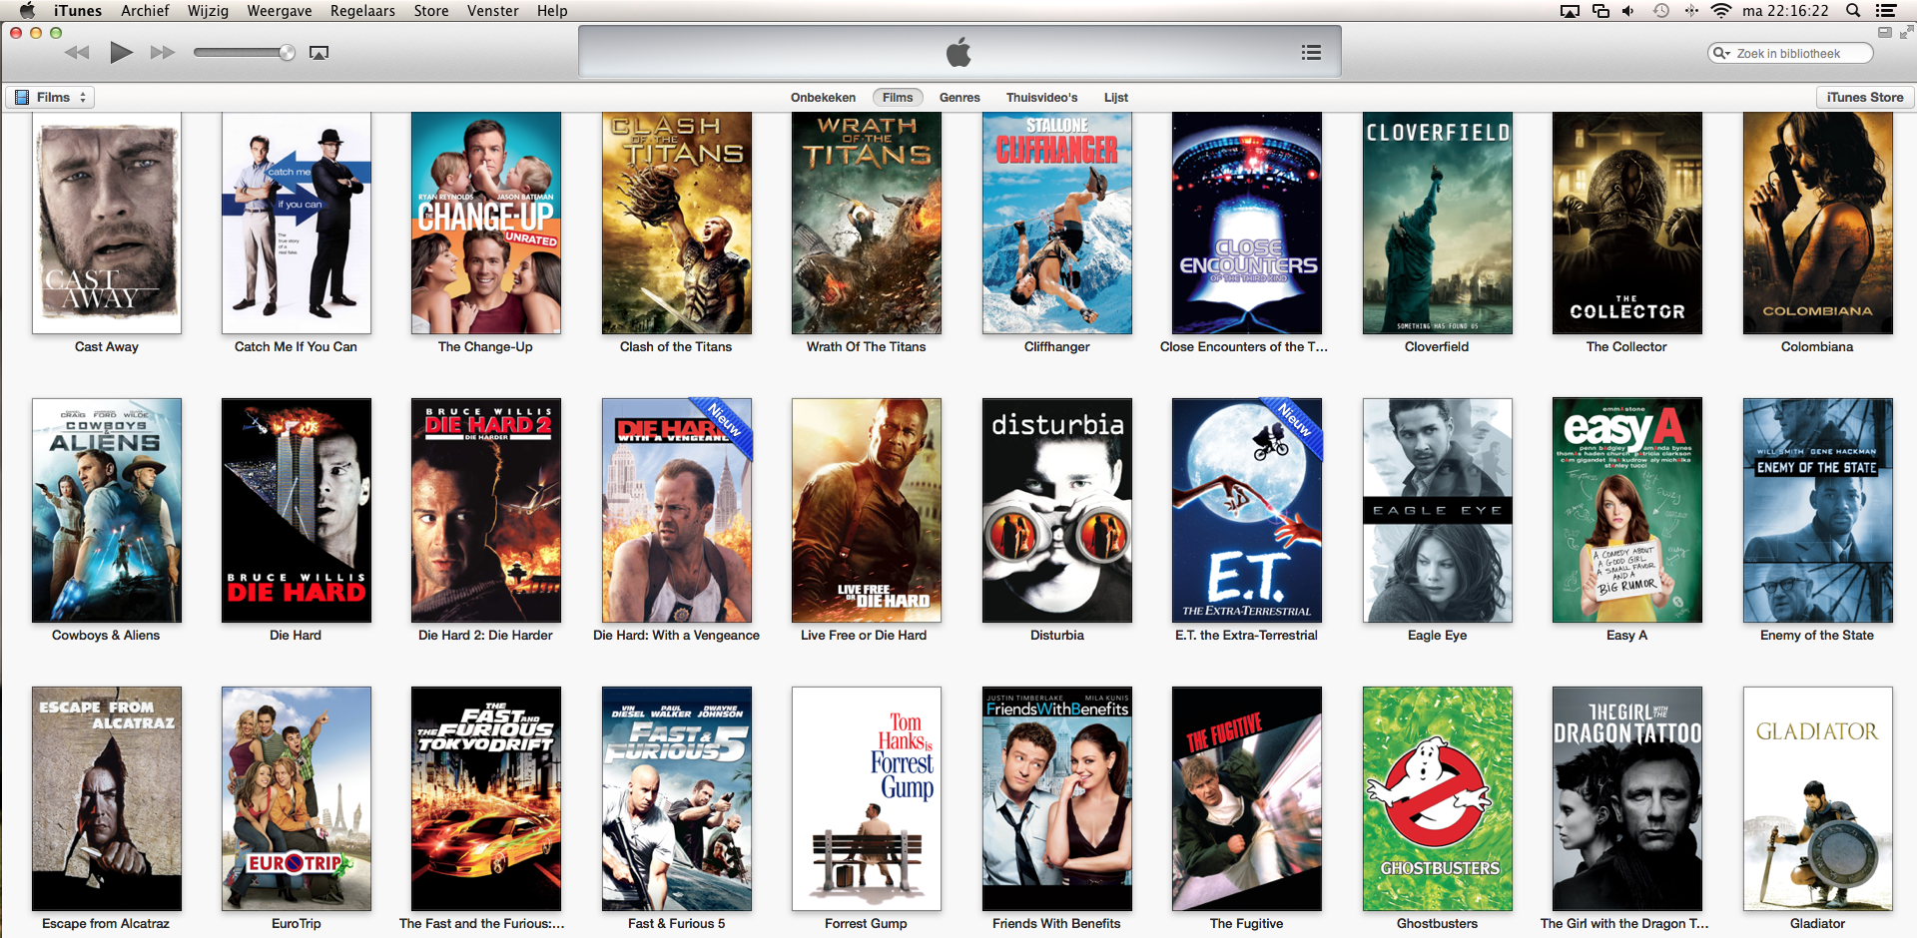Select the Clash of the Titans poster
Screen dimensions: 1917x938
[677, 223]
